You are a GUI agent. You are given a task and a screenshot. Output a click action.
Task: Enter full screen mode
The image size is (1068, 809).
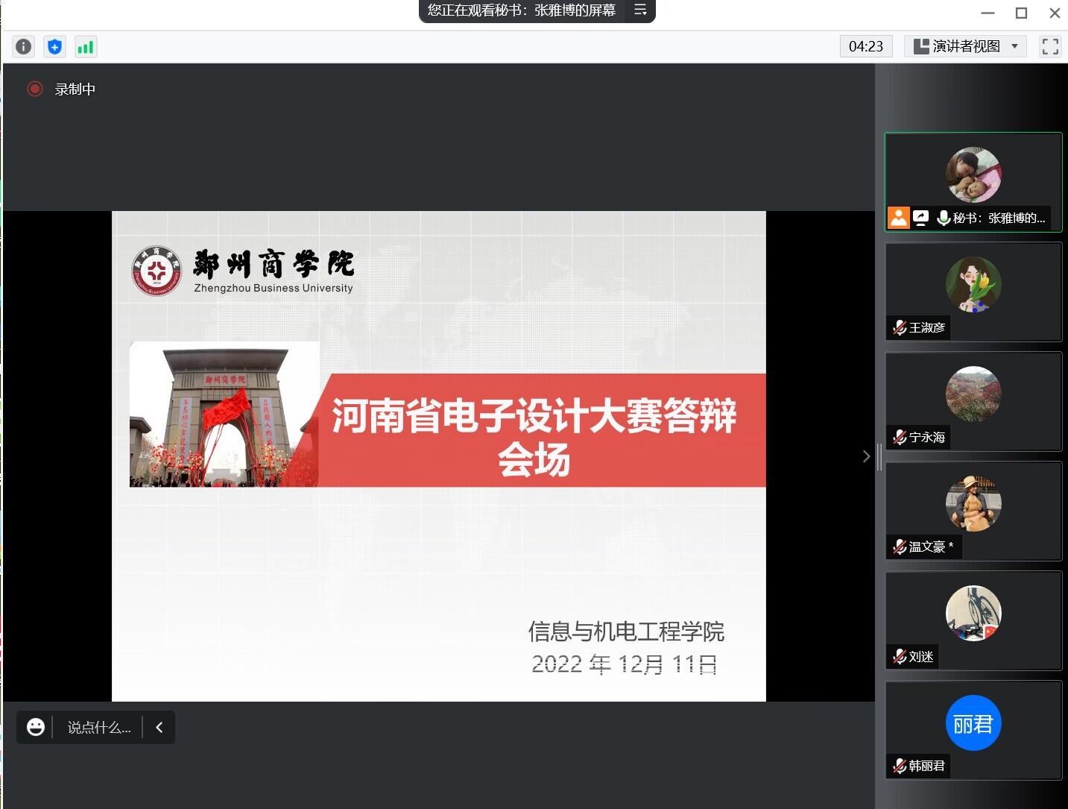click(1050, 46)
